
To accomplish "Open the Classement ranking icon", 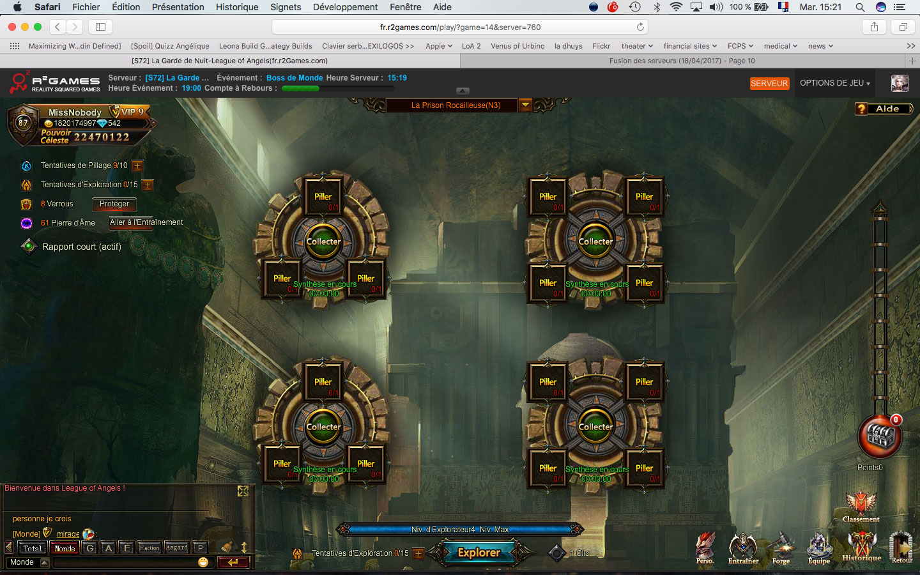I will pyautogui.click(x=861, y=505).
